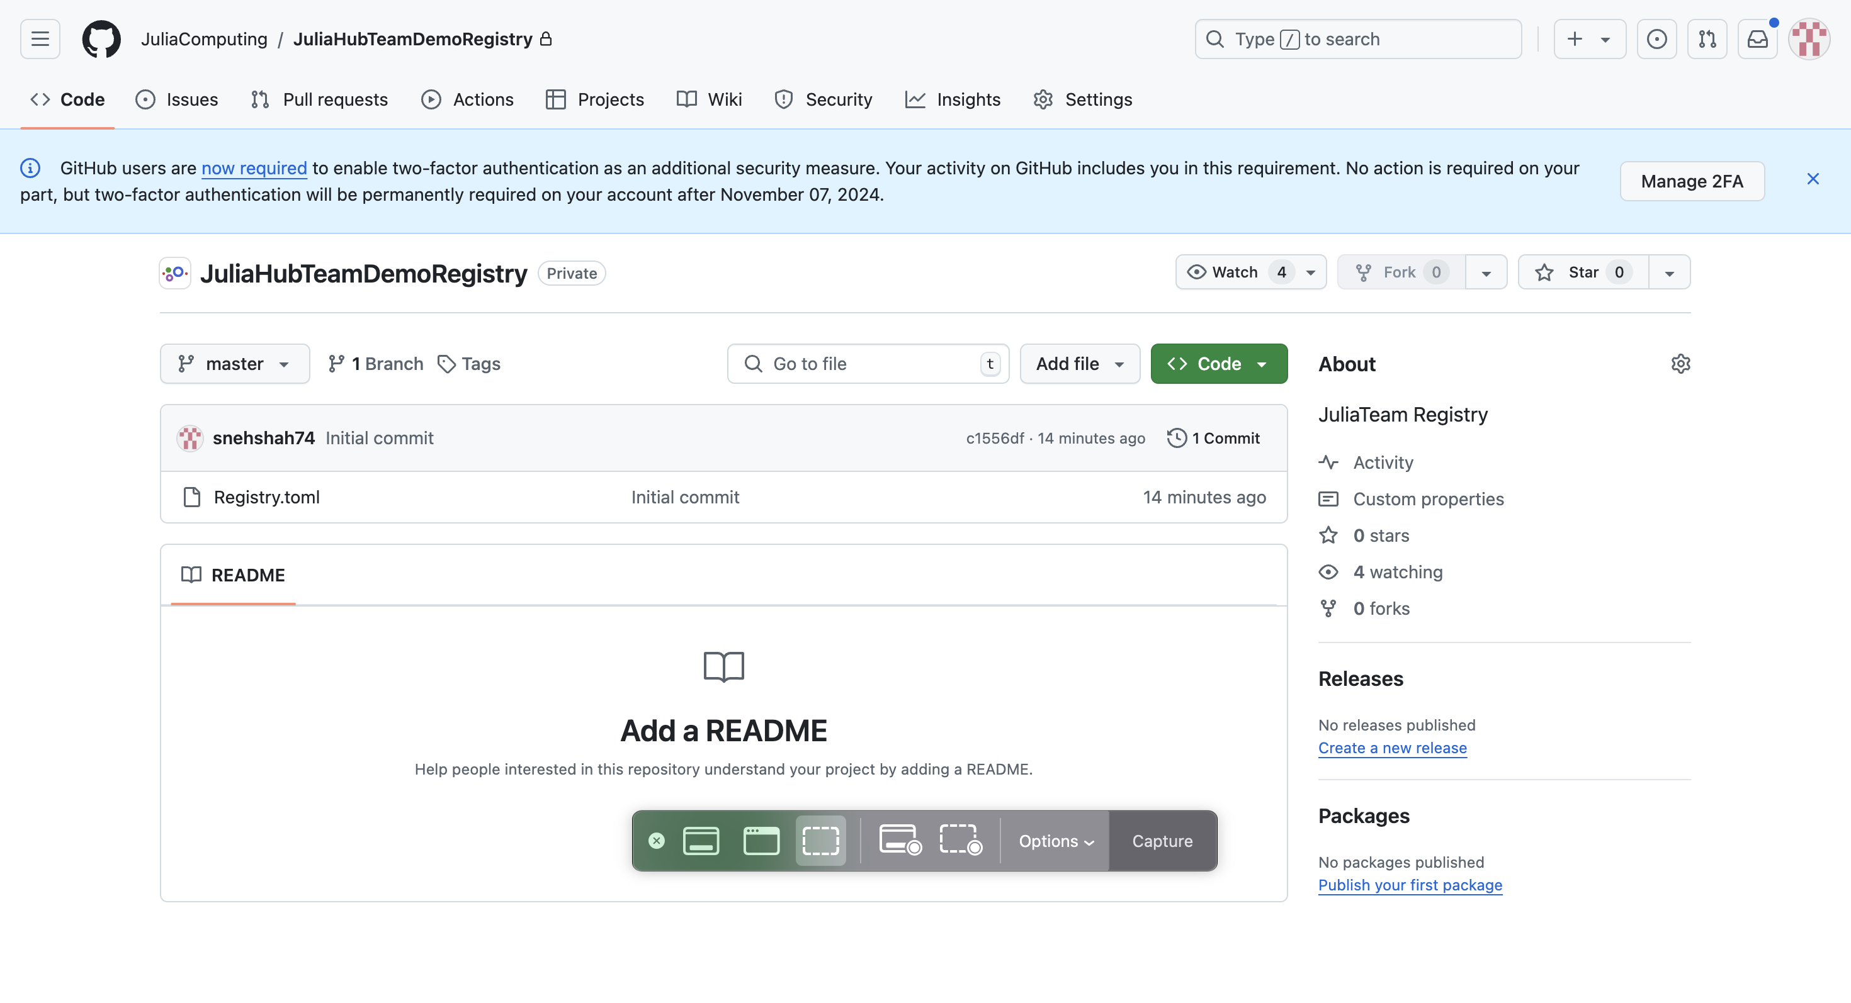This screenshot has width=1851, height=1003.
Task: Open the Activity link in About
Action: [x=1366, y=462]
